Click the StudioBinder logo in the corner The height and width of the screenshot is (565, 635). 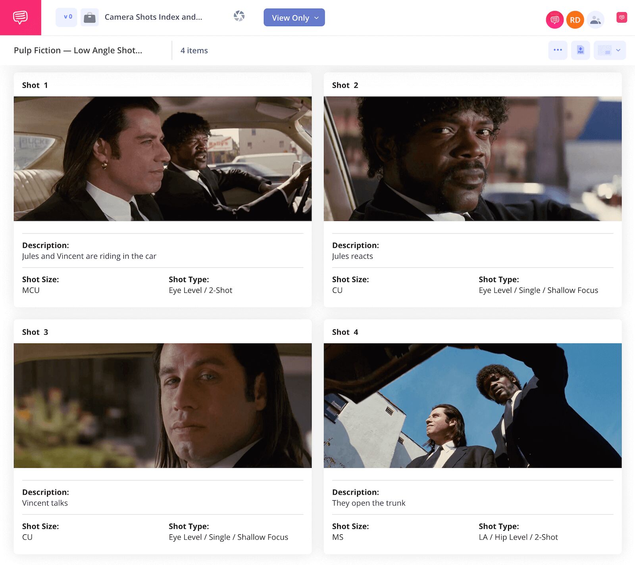point(20,17)
